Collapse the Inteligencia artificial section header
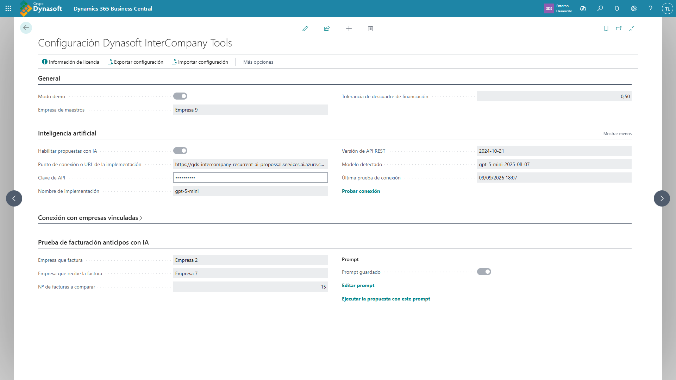Image resolution: width=676 pixels, height=380 pixels. [x=67, y=133]
